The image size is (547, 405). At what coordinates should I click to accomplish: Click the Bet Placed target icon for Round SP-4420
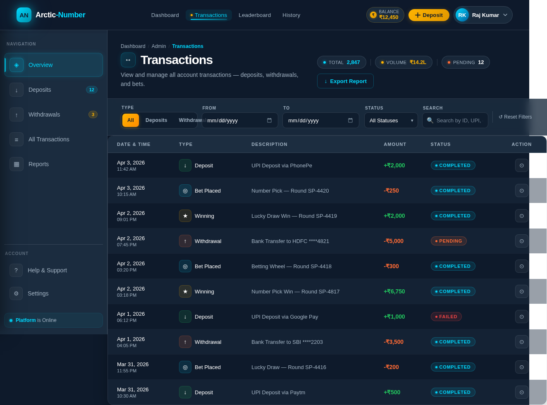pos(185,191)
